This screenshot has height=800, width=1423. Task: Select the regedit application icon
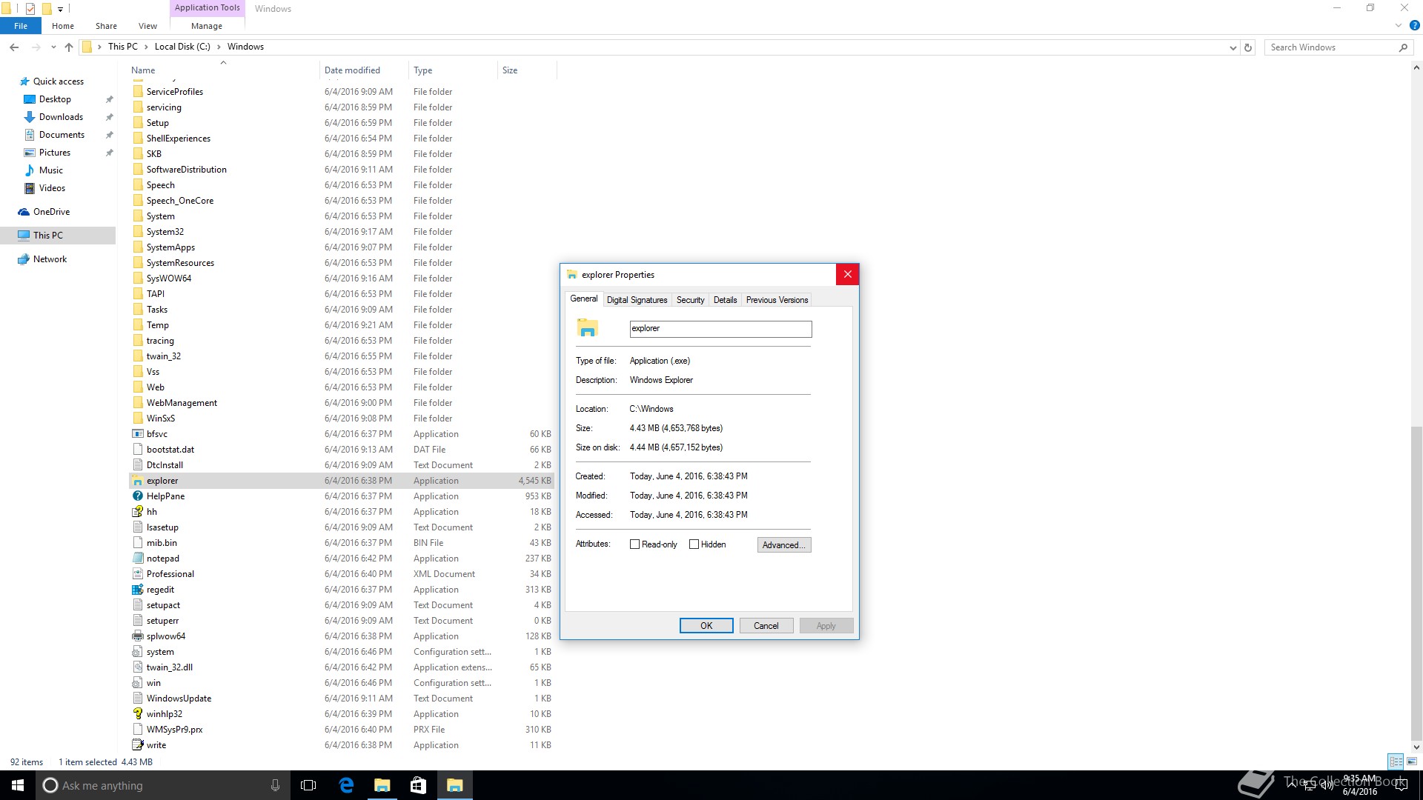(137, 590)
